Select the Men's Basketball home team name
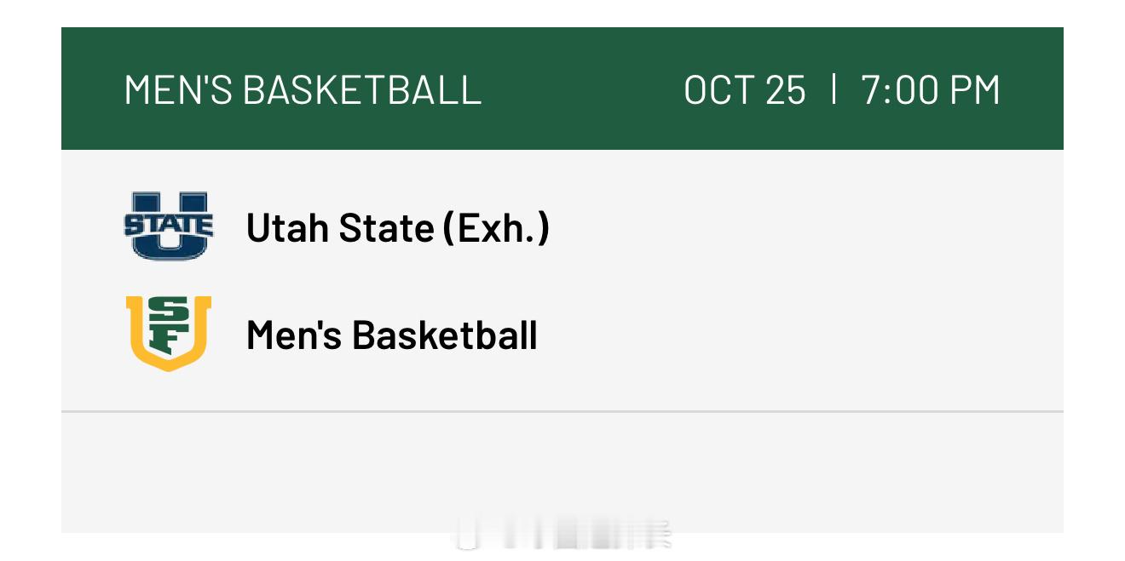The height and width of the screenshot is (561, 1125). tap(391, 335)
